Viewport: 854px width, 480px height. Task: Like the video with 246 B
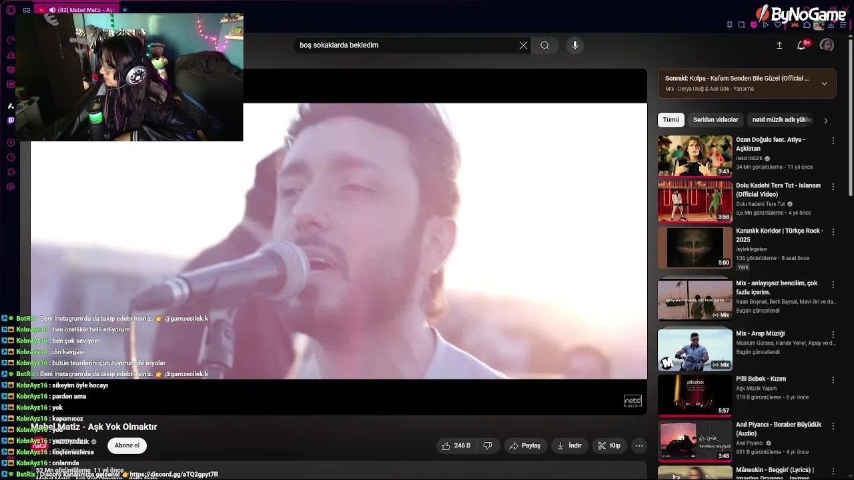click(456, 445)
